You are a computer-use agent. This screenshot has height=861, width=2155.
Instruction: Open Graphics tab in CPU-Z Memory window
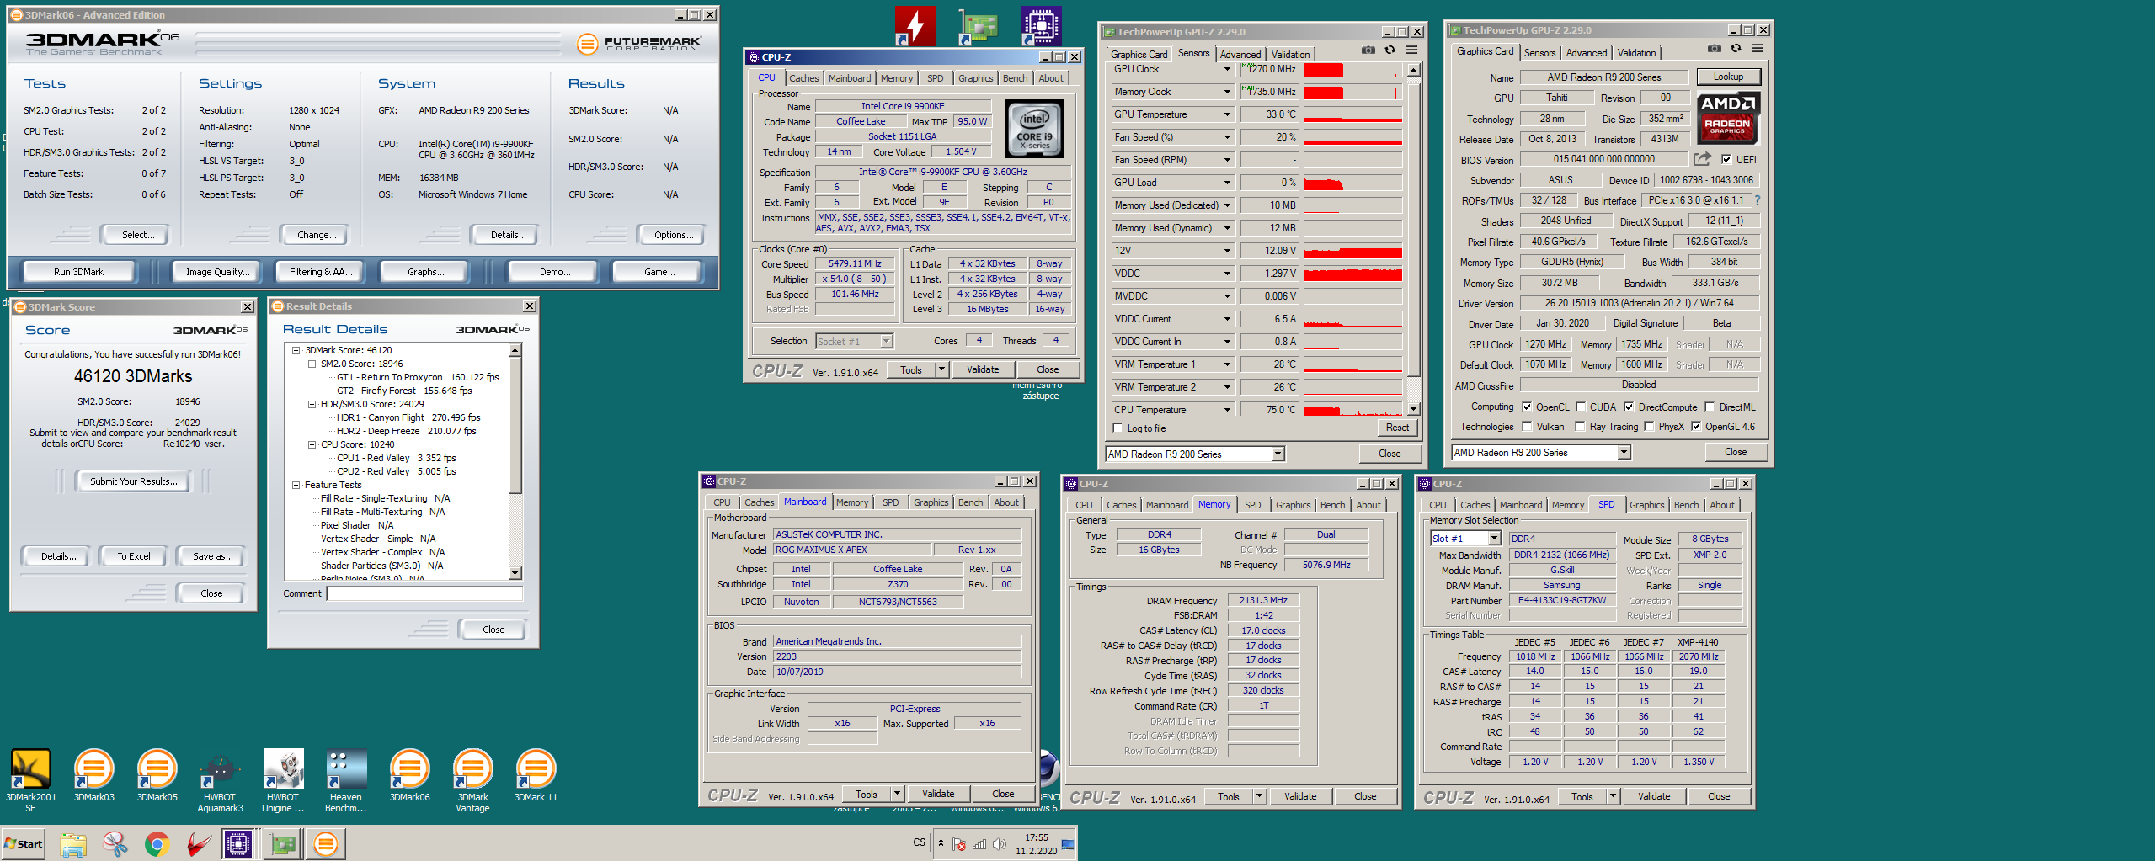(x=1293, y=505)
